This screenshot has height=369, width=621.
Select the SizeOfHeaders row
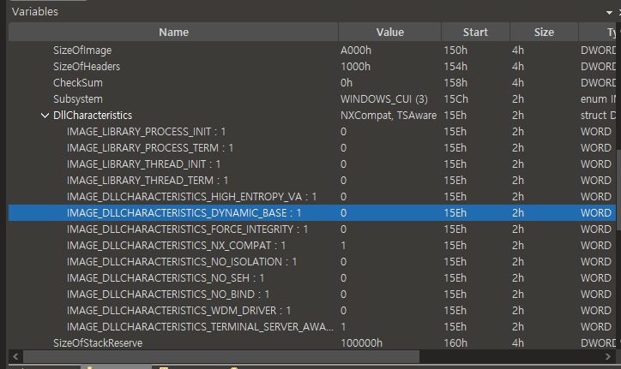pyautogui.click(x=312, y=67)
